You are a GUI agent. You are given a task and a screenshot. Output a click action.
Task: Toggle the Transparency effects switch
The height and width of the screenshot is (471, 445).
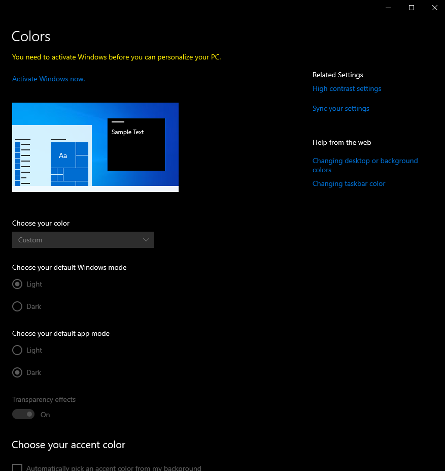23,414
